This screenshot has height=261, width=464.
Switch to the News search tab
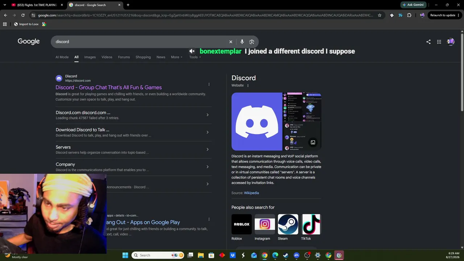pyautogui.click(x=161, y=57)
